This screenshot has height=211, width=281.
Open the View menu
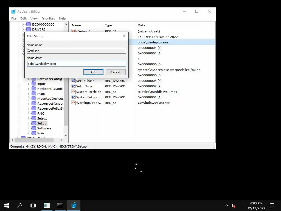pos(34,18)
